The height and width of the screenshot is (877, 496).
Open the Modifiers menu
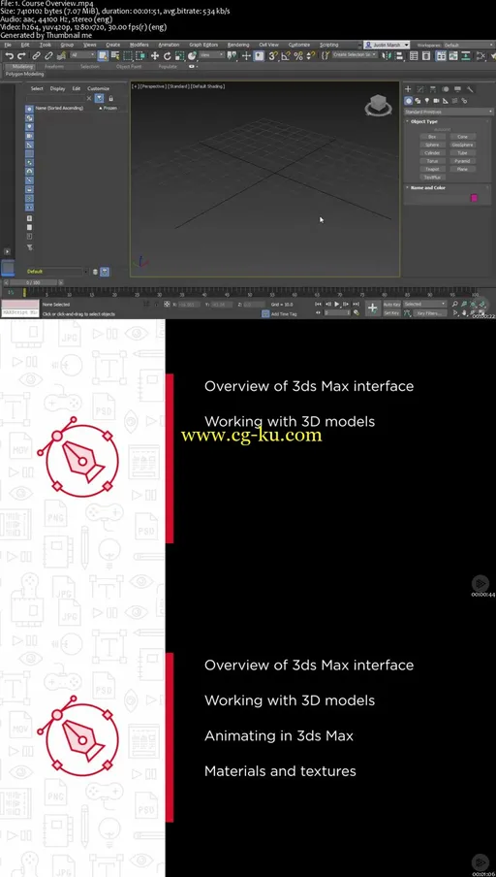pyautogui.click(x=139, y=45)
